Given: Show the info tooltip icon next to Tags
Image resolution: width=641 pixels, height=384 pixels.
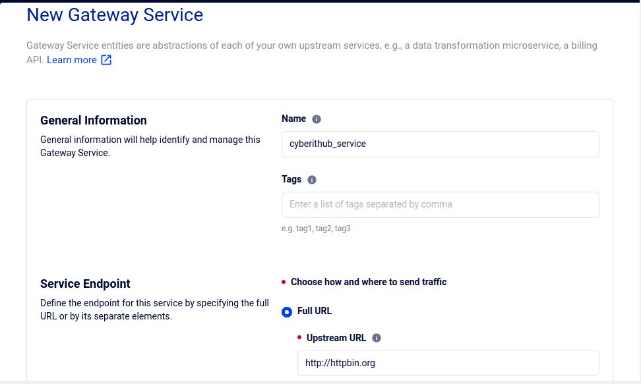Looking at the screenshot, I should (x=311, y=180).
